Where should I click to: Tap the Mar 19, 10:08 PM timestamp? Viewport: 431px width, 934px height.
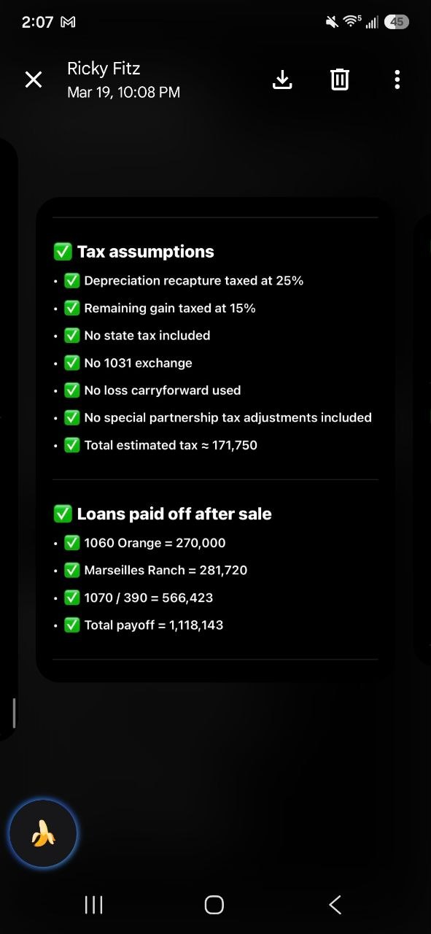coord(123,93)
